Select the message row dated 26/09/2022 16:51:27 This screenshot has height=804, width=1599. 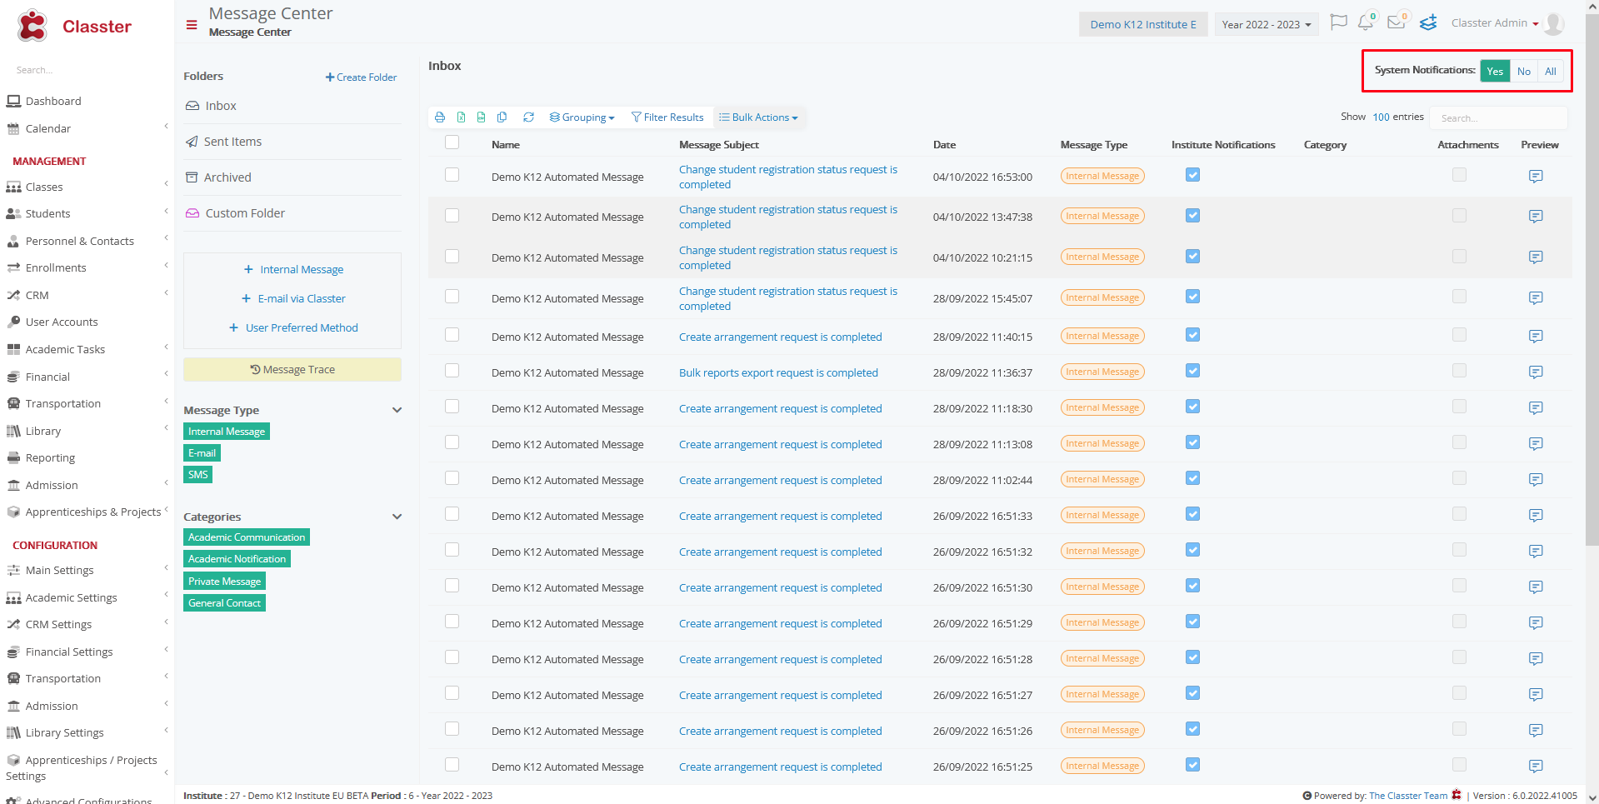(x=452, y=693)
